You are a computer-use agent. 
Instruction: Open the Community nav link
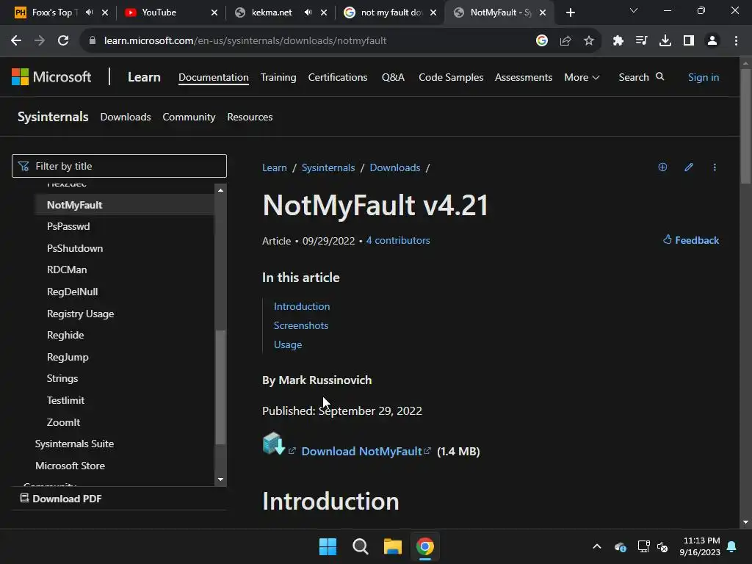pos(189,117)
